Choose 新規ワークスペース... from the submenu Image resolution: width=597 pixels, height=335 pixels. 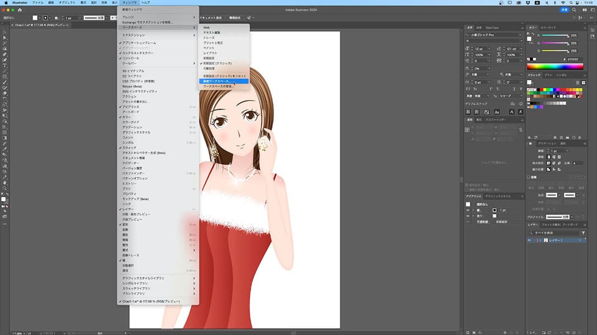coord(218,81)
